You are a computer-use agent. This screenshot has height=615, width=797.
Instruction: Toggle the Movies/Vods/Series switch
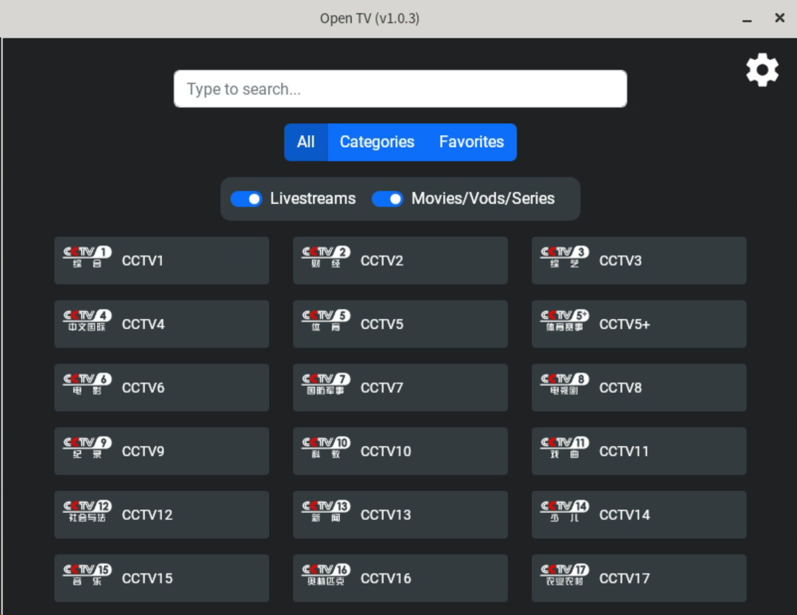click(387, 199)
